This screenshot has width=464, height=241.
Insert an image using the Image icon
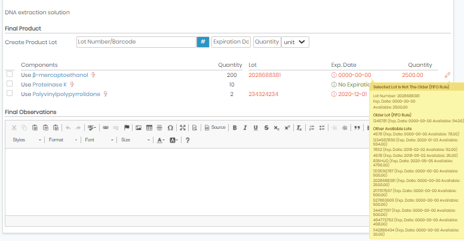pyautogui.click(x=139, y=128)
